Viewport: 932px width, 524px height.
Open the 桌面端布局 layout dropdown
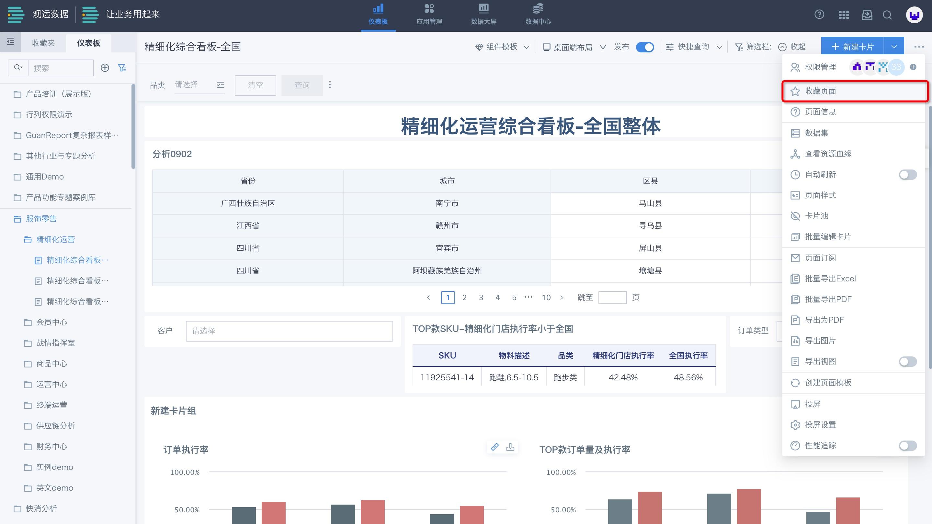pos(574,47)
